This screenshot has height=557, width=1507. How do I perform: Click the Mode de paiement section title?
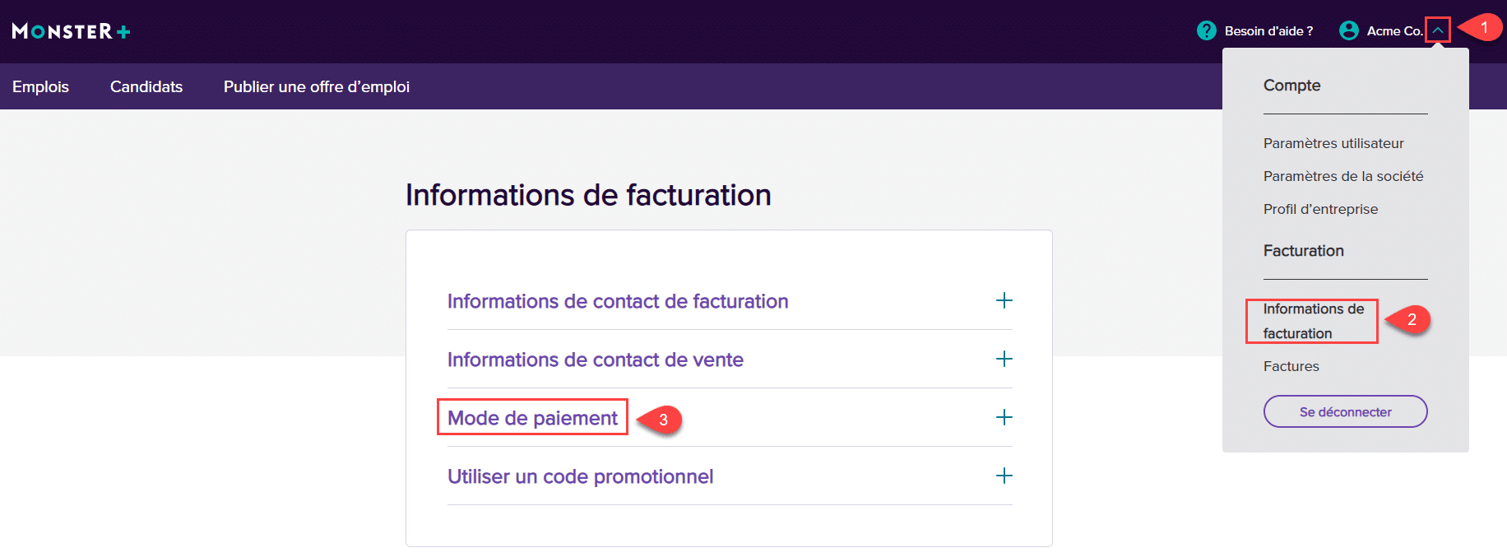(532, 418)
